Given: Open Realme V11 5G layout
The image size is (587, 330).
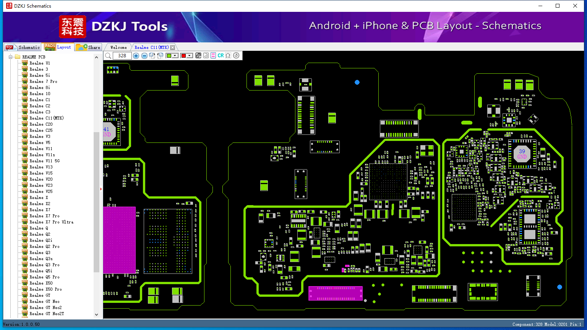Looking at the screenshot, I should [x=44, y=161].
